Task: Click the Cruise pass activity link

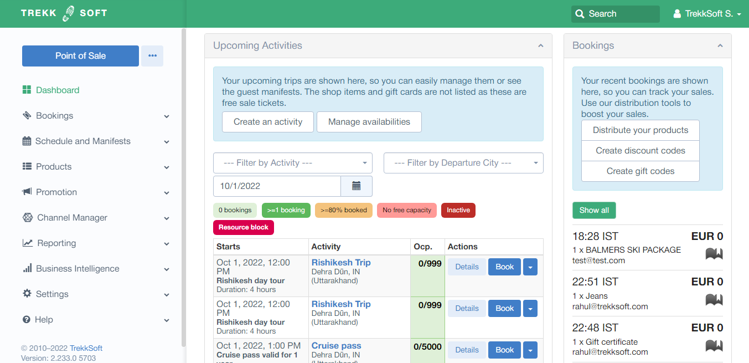Action: click(336, 346)
